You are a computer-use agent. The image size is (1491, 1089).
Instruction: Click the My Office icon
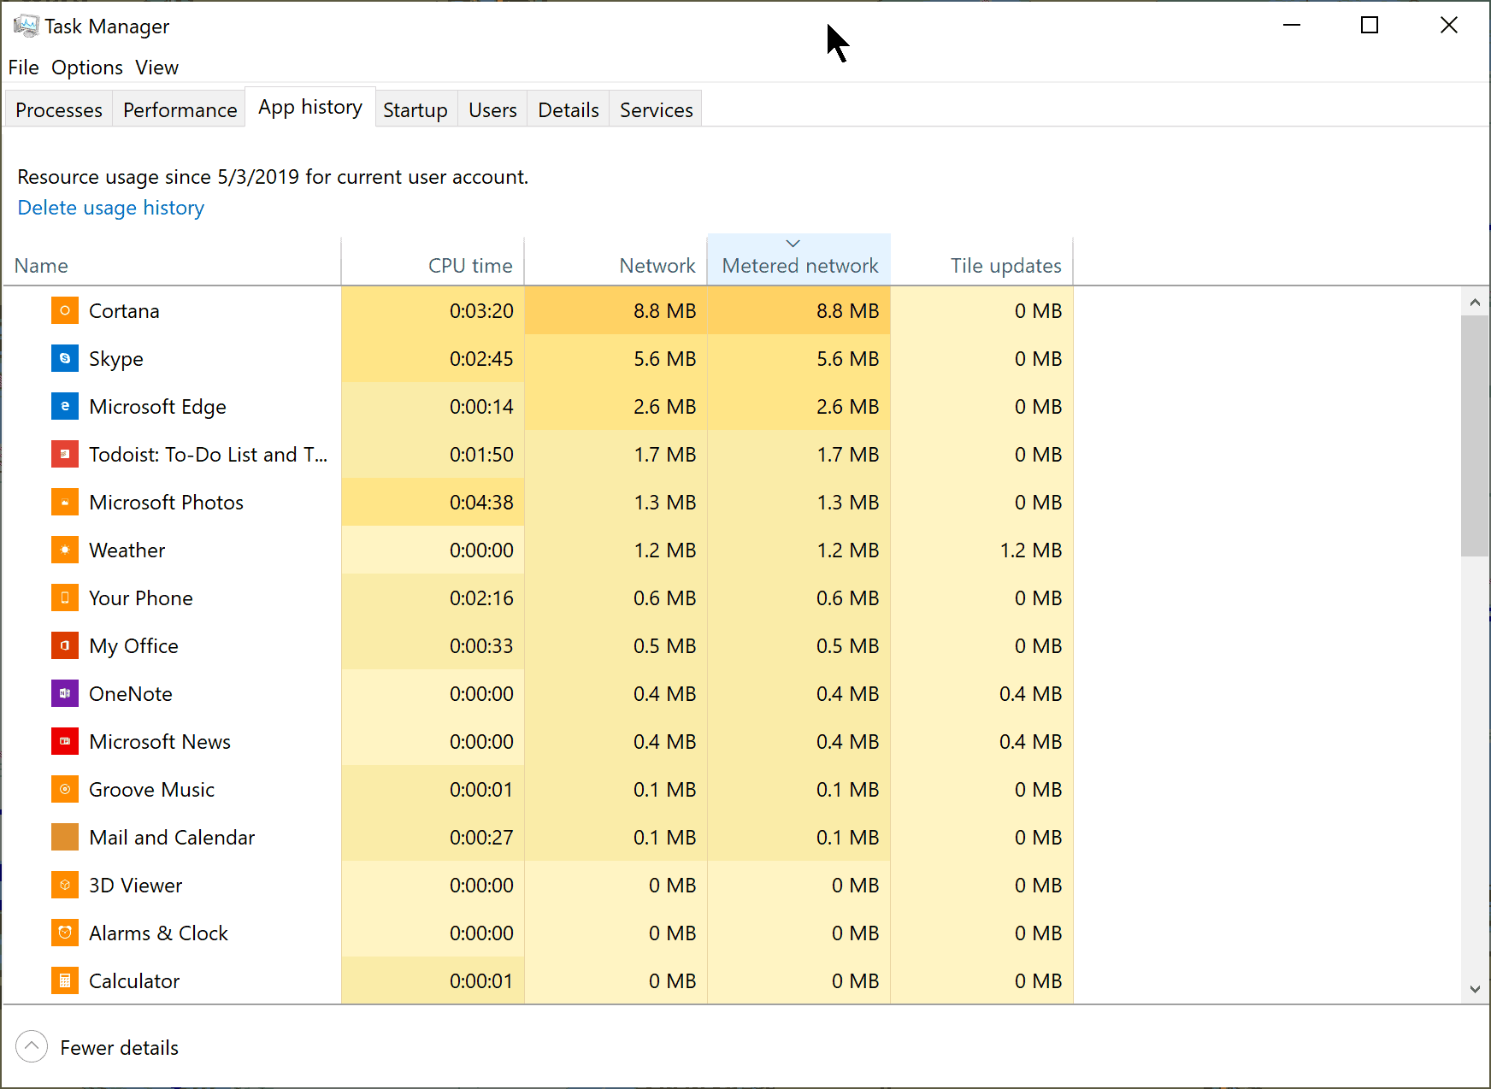tap(65, 645)
